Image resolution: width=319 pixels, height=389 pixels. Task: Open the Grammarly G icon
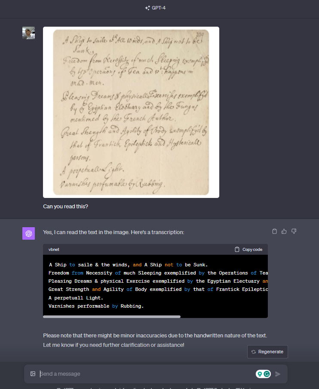coord(267,374)
